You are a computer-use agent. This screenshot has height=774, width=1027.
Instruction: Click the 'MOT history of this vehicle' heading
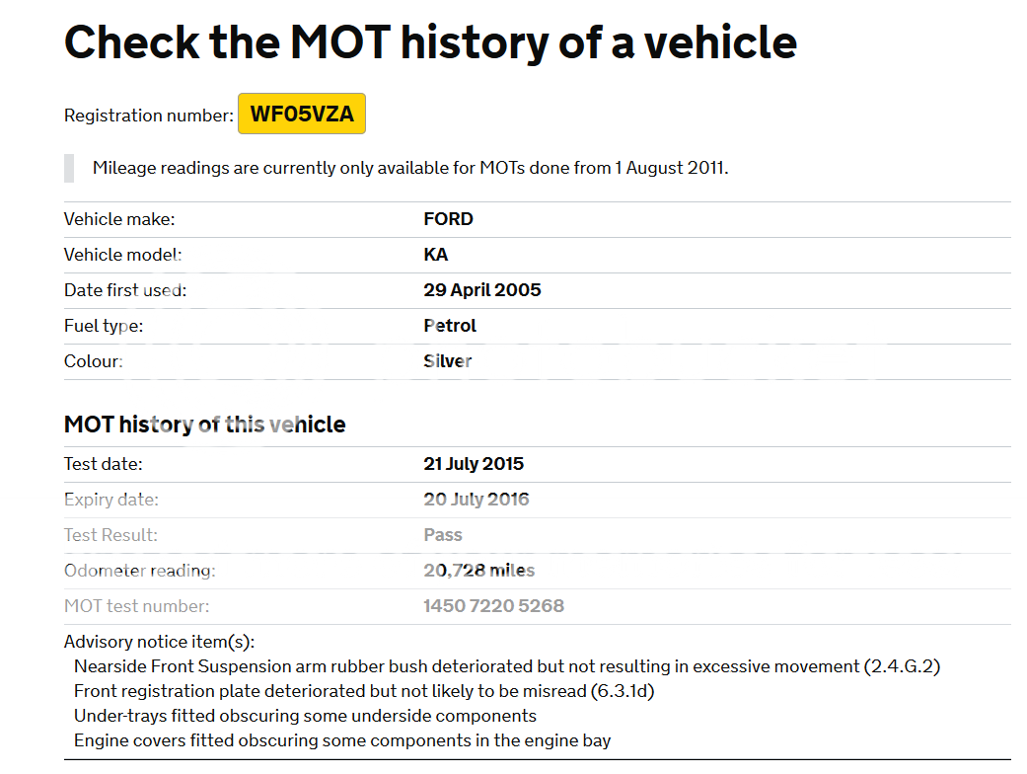point(205,425)
